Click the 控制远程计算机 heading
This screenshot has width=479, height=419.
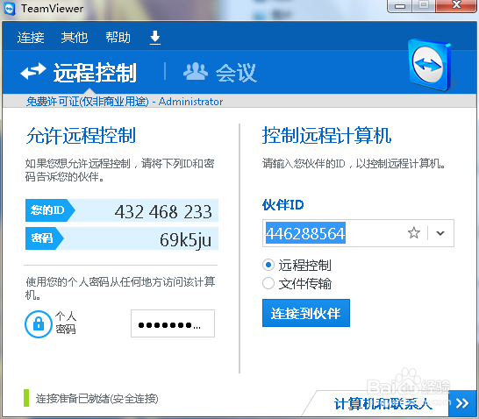pos(326,135)
